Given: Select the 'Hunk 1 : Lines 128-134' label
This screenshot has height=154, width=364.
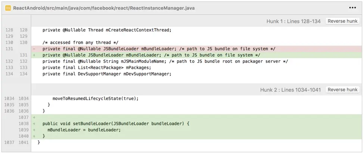Looking at the screenshot, I should pos(293,21).
